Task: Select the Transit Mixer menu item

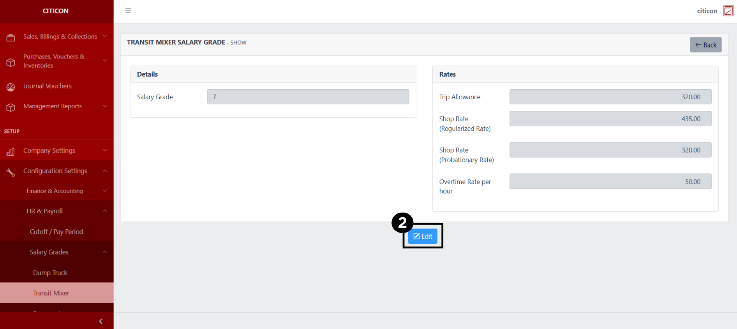Action: pos(51,293)
